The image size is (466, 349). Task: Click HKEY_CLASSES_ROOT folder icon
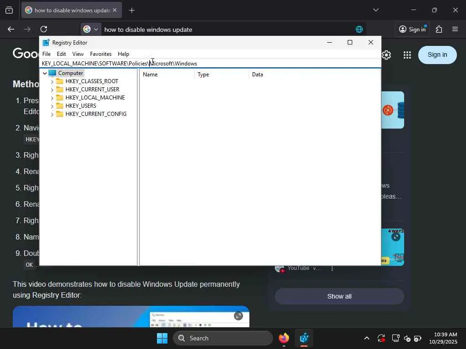[x=60, y=81]
